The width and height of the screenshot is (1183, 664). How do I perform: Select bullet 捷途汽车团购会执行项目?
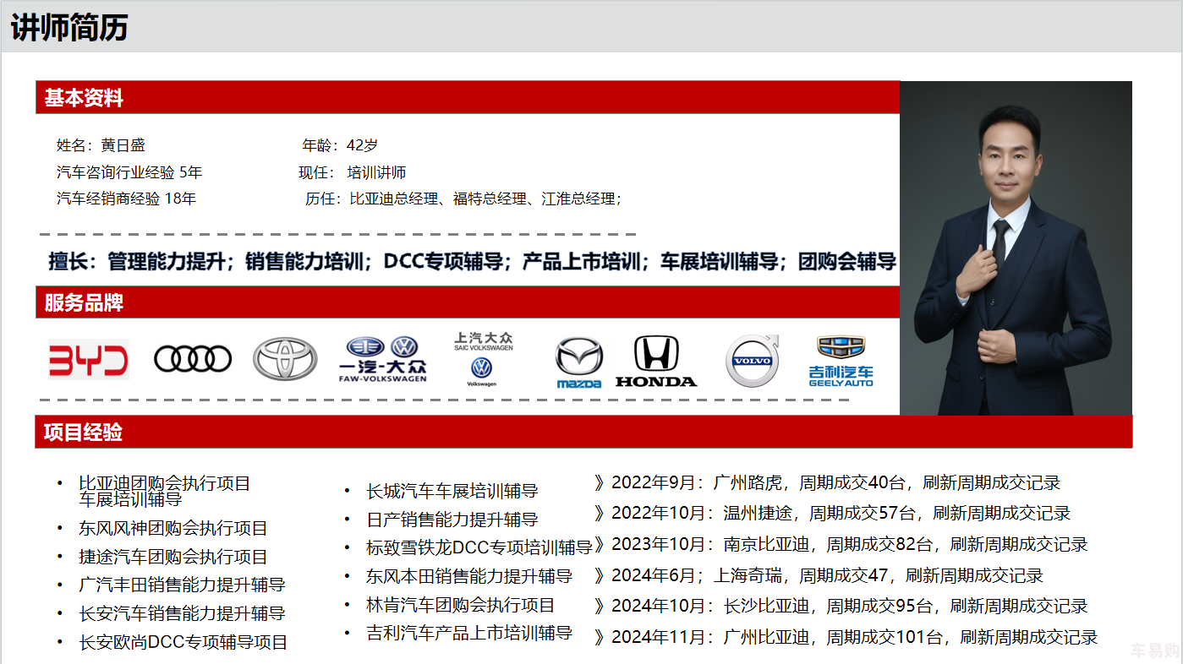point(173,557)
